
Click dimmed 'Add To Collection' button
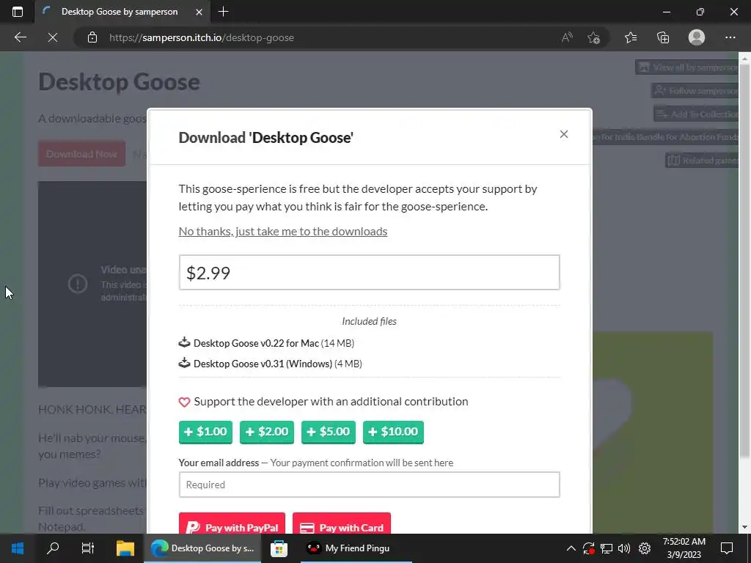click(697, 114)
